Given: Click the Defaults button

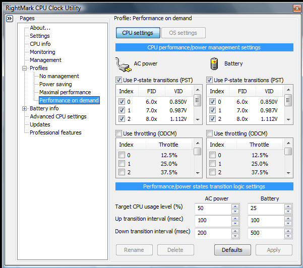Looking at the screenshot, I should (232, 250).
